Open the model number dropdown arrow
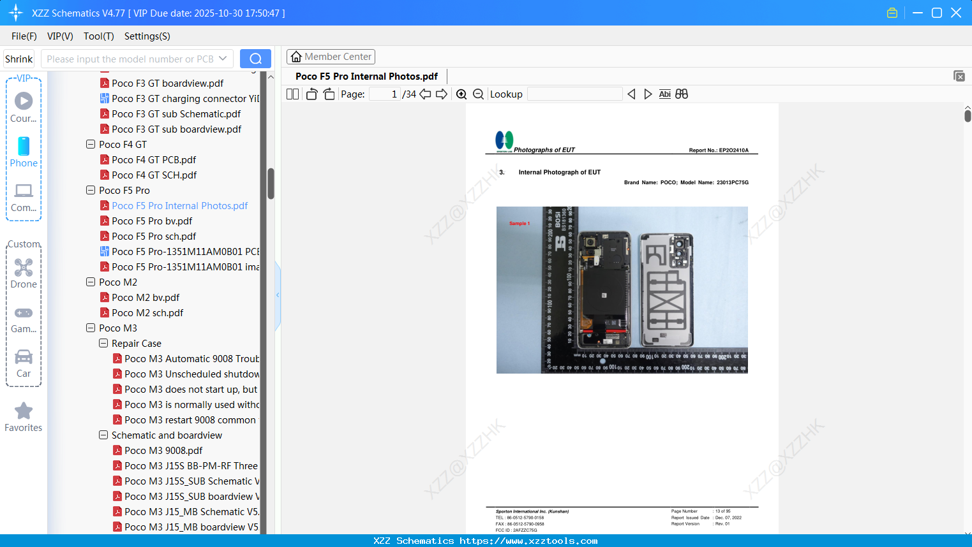Image resolution: width=972 pixels, height=547 pixels. click(223, 59)
